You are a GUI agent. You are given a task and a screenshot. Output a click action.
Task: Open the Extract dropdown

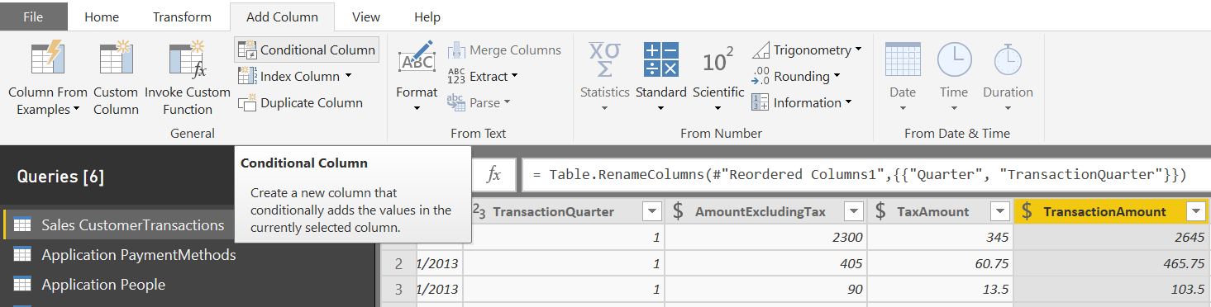(483, 76)
